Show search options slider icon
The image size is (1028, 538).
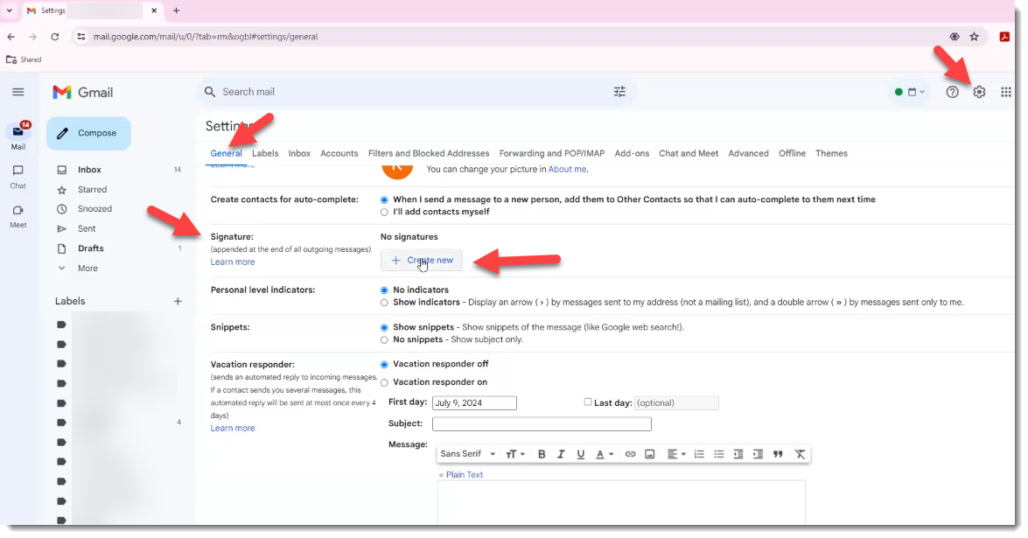point(619,92)
